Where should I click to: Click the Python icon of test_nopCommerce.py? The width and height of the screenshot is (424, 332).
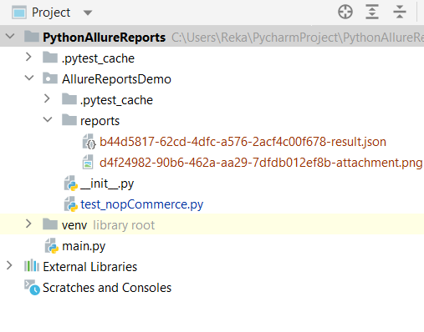coord(71,204)
